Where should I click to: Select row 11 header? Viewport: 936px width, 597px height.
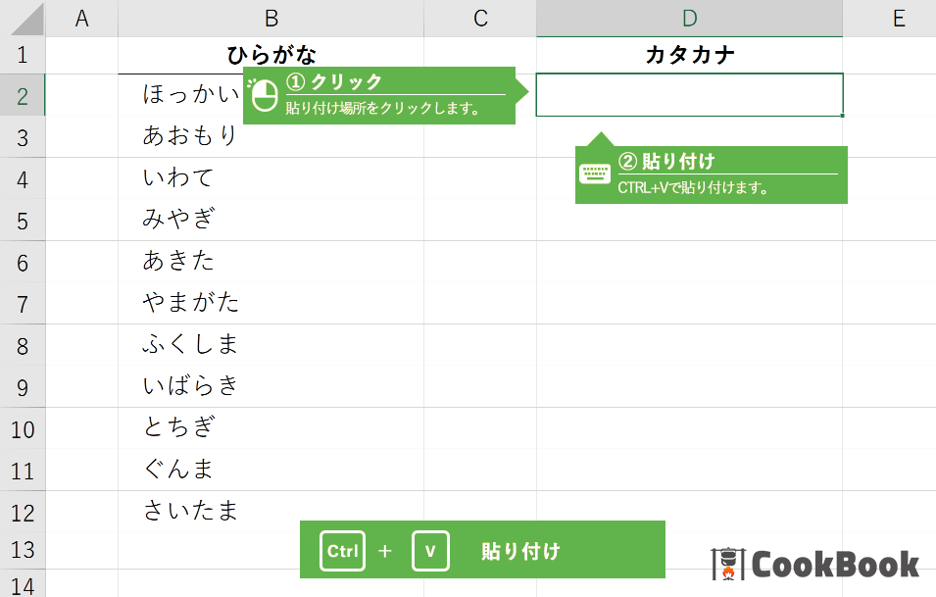pyautogui.click(x=23, y=472)
